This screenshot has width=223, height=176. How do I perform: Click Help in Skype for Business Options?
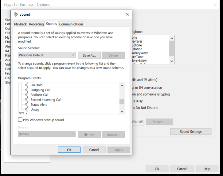(207, 169)
